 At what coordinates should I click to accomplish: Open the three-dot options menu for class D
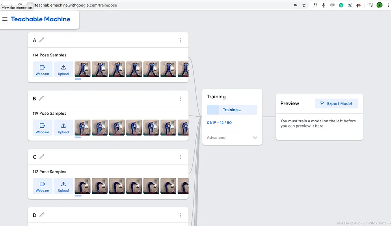tap(180, 215)
